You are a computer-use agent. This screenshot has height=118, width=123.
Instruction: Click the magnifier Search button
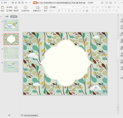(91, 3)
